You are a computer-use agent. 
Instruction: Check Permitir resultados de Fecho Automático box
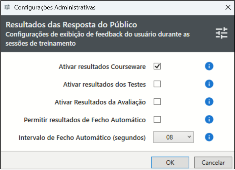157,119
